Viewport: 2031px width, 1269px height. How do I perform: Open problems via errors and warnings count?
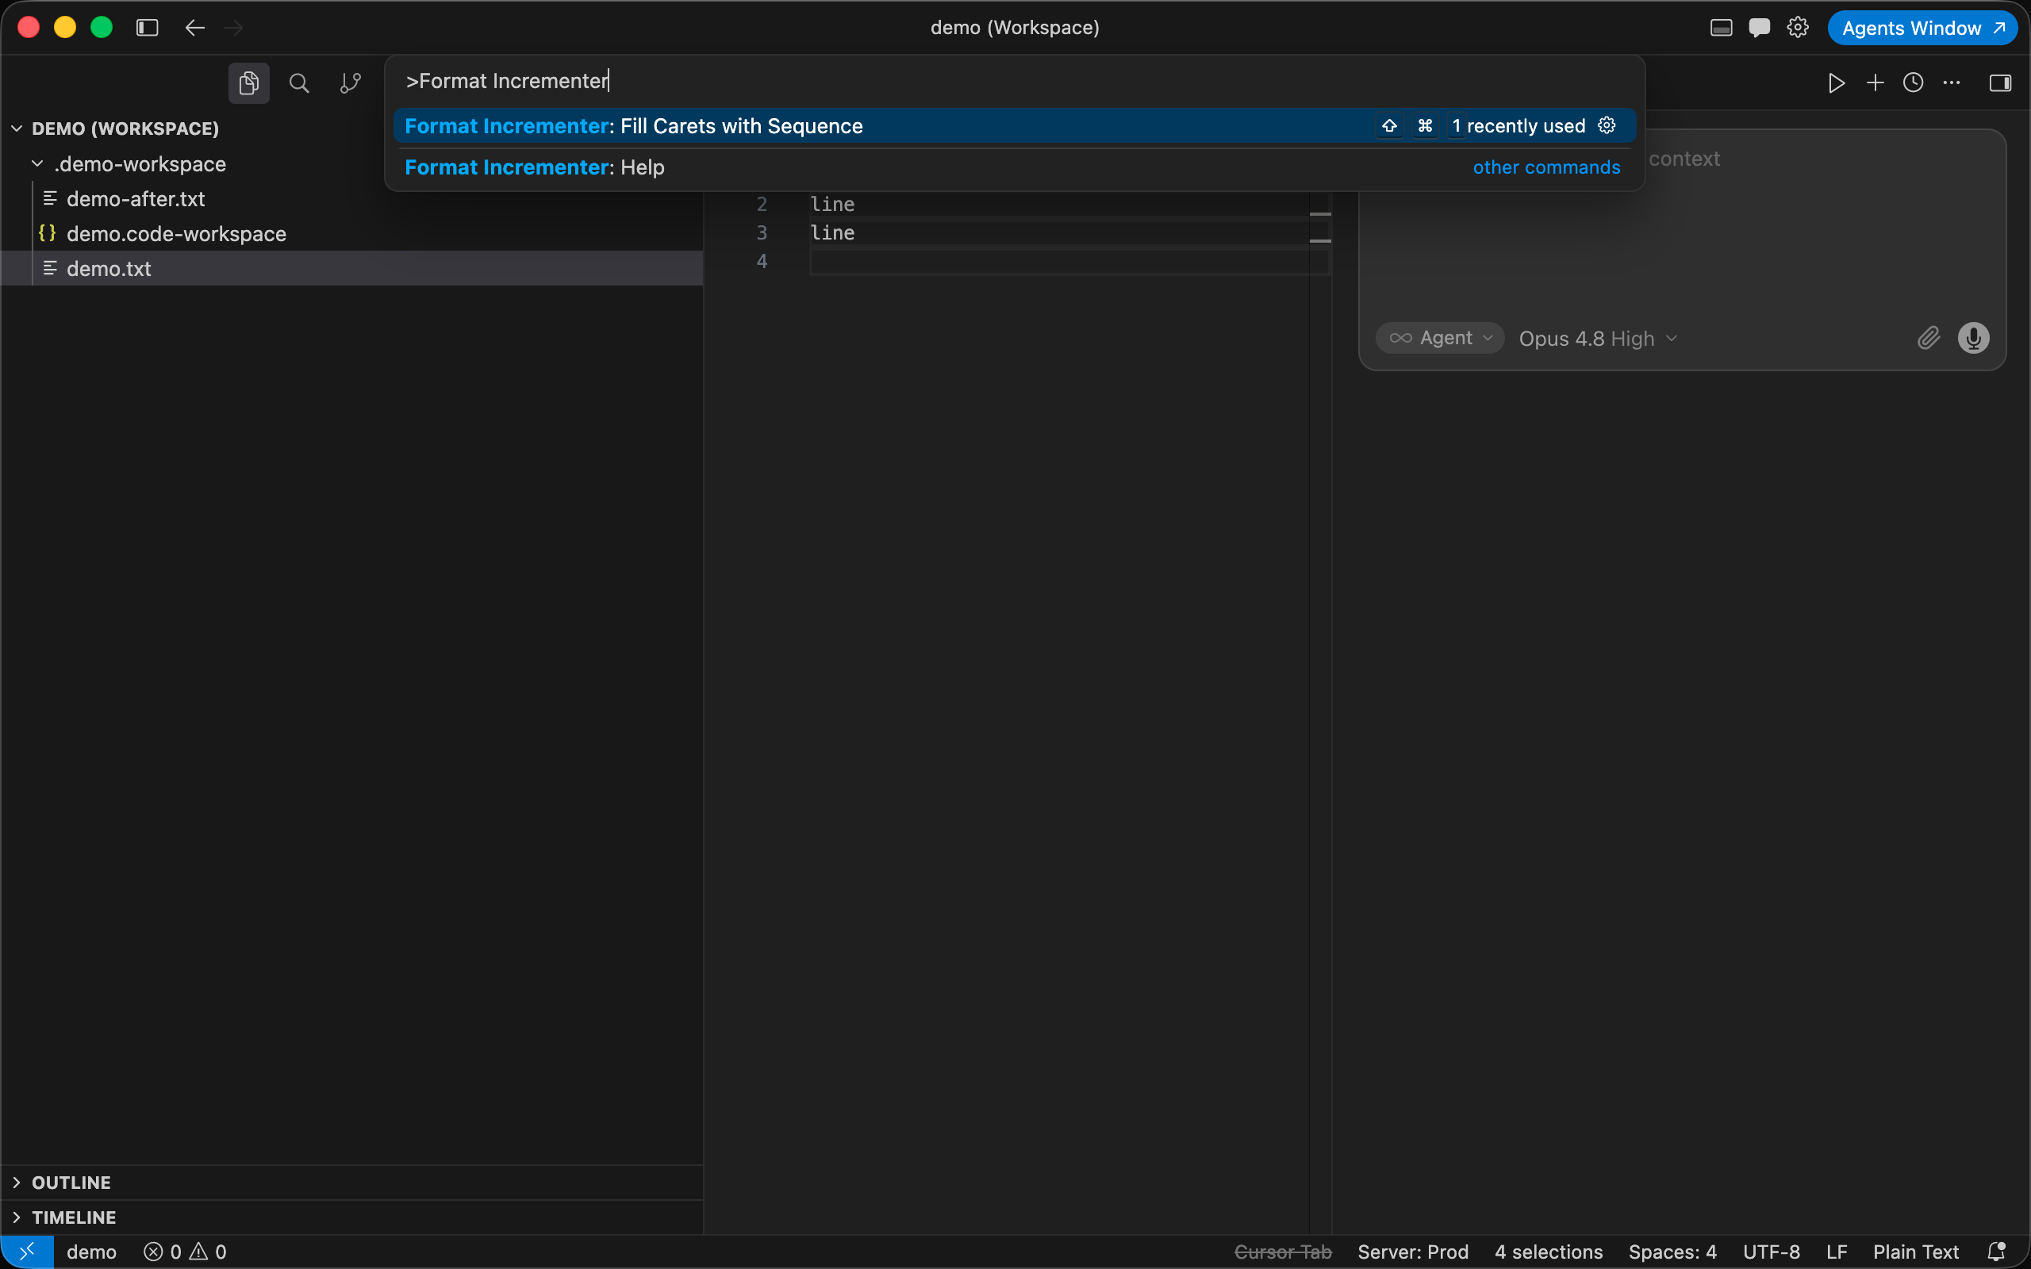(185, 1252)
